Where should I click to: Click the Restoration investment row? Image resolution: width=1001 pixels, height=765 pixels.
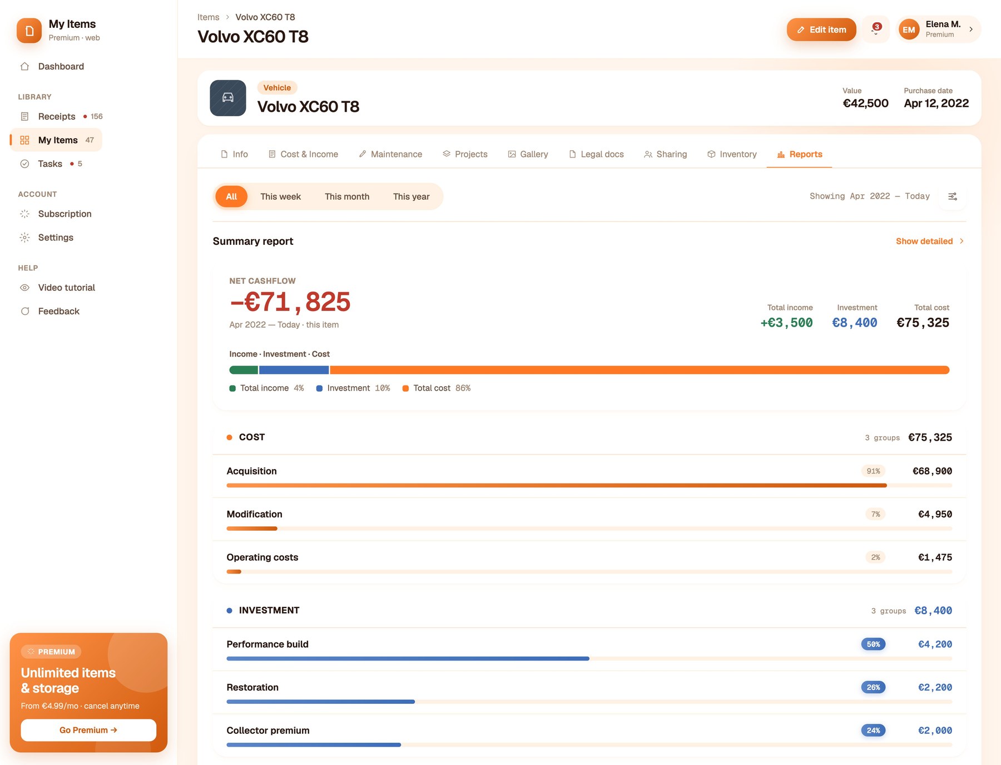(x=589, y=692)
